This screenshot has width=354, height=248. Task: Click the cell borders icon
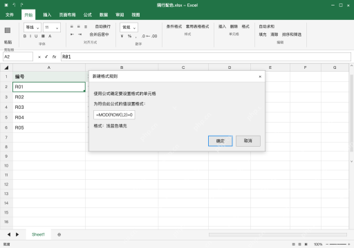tap(43, 36)
